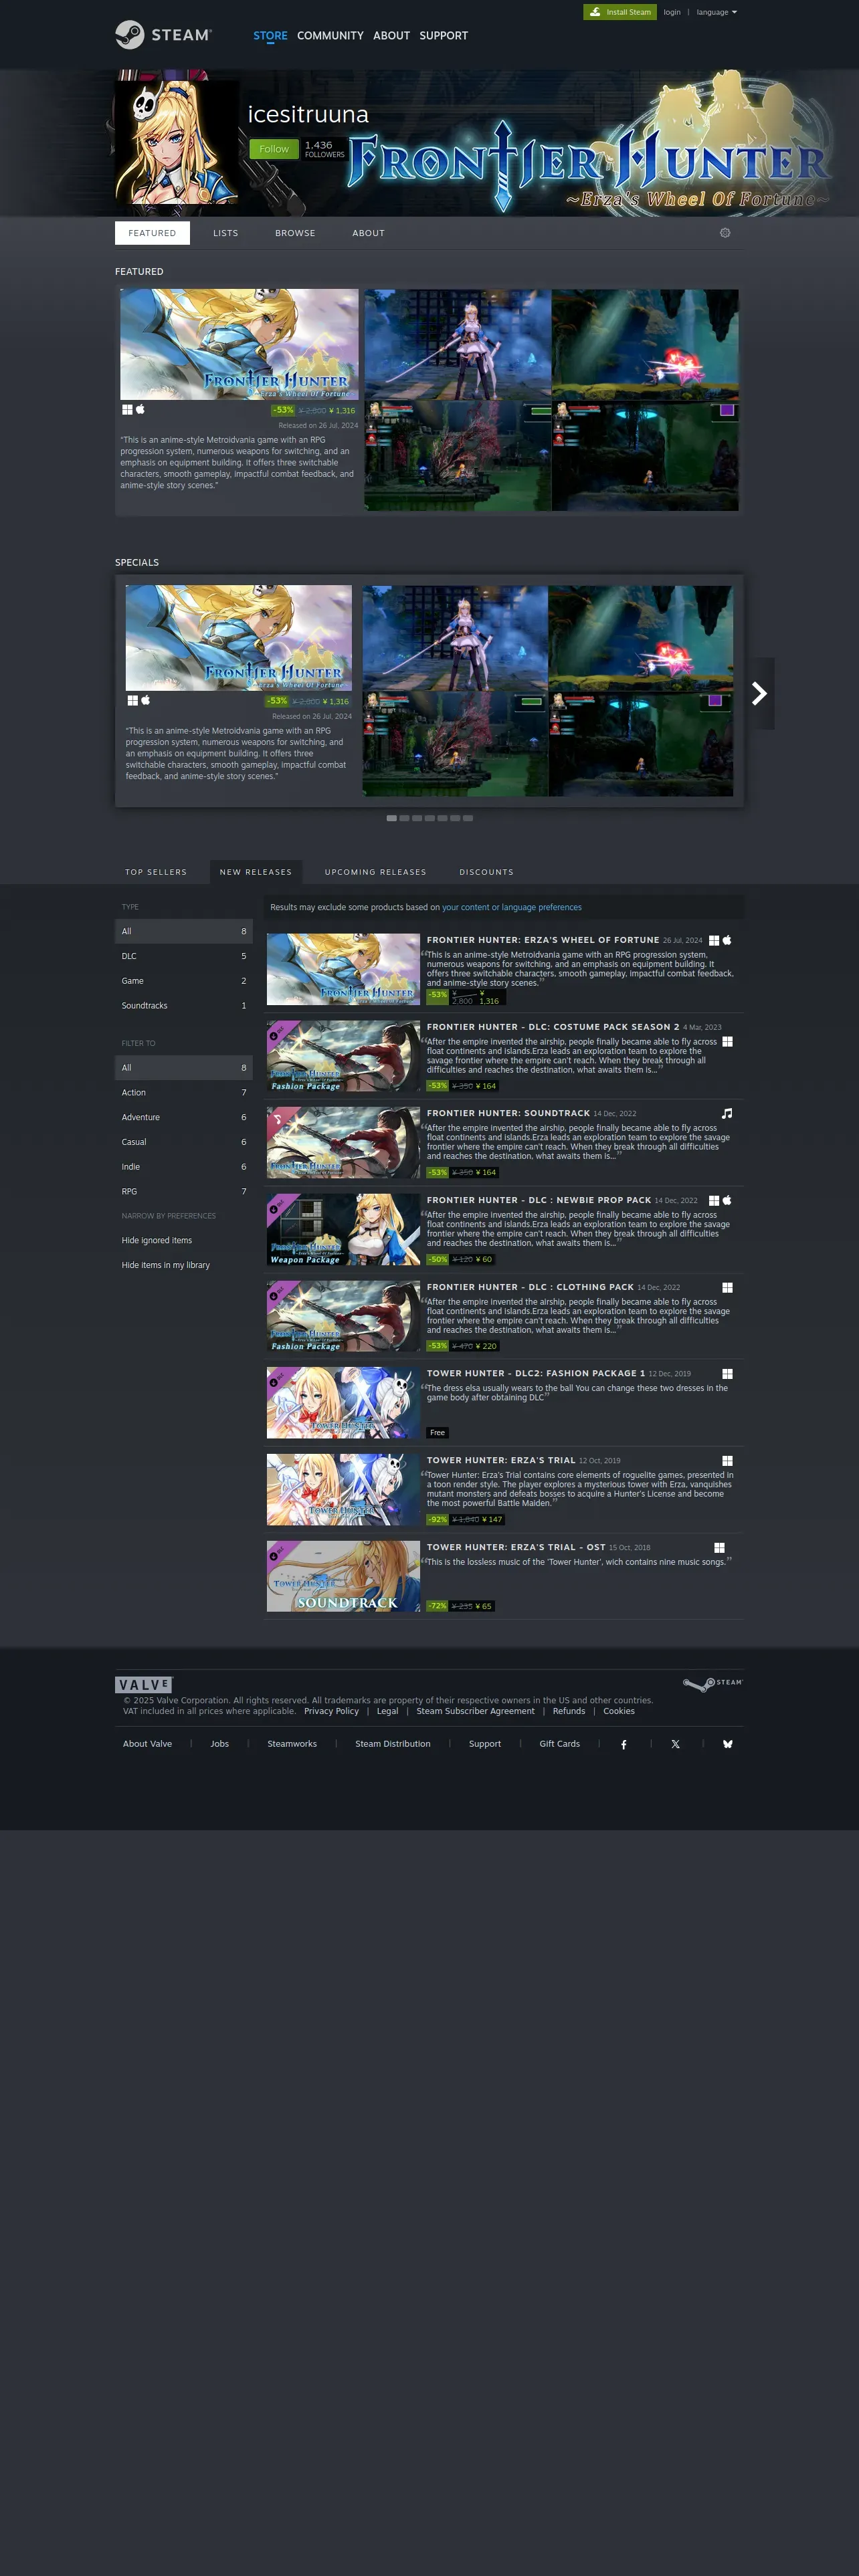Filter type by Soundtracks

click(x=184, y=1006)
